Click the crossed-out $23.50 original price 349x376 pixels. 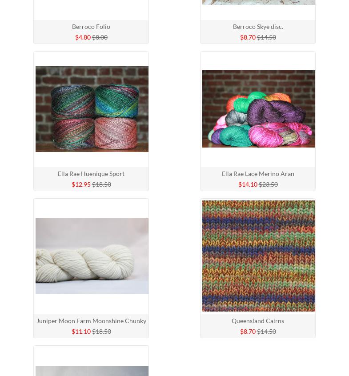[268, 184]
